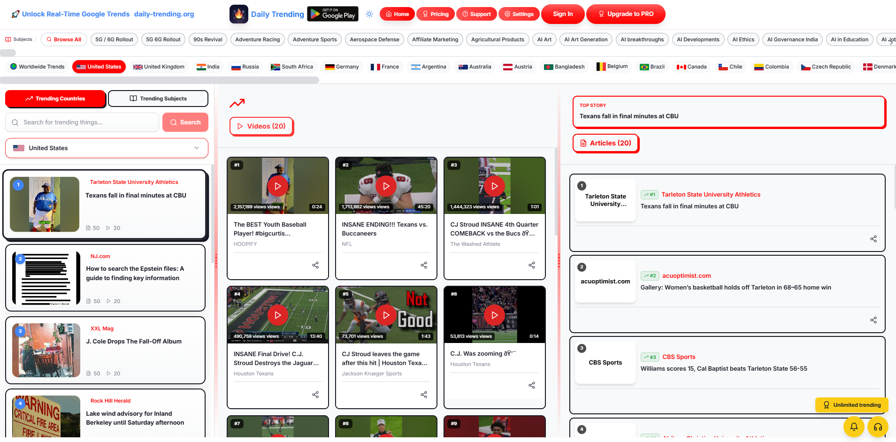This screenshot has width=896, height=442.
Task: Open the daily-trending.org link
Action: (x=164, y=14)
